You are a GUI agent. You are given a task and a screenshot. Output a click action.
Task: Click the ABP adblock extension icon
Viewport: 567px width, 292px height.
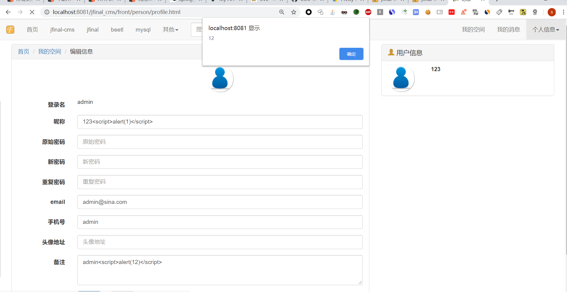click(368, 12)
